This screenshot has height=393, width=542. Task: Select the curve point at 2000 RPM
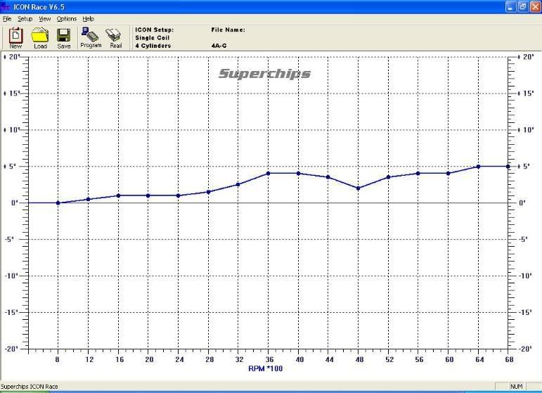148,195
